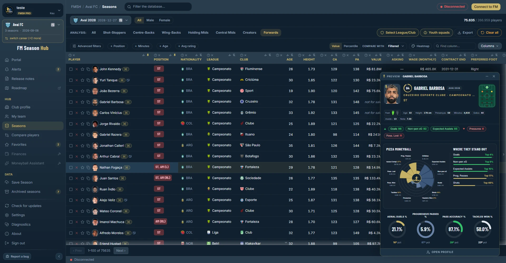Add a Position filter
The height and width of the screenshot is (263, 506).
pyautogui.click(x=118, y=46)
